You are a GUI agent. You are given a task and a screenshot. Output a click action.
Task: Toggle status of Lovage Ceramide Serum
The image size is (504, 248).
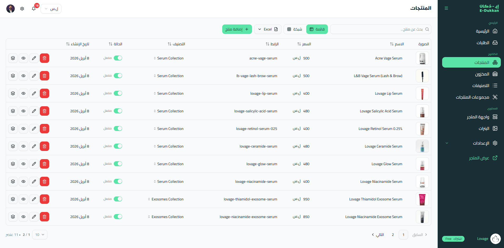tap(118, 146)
